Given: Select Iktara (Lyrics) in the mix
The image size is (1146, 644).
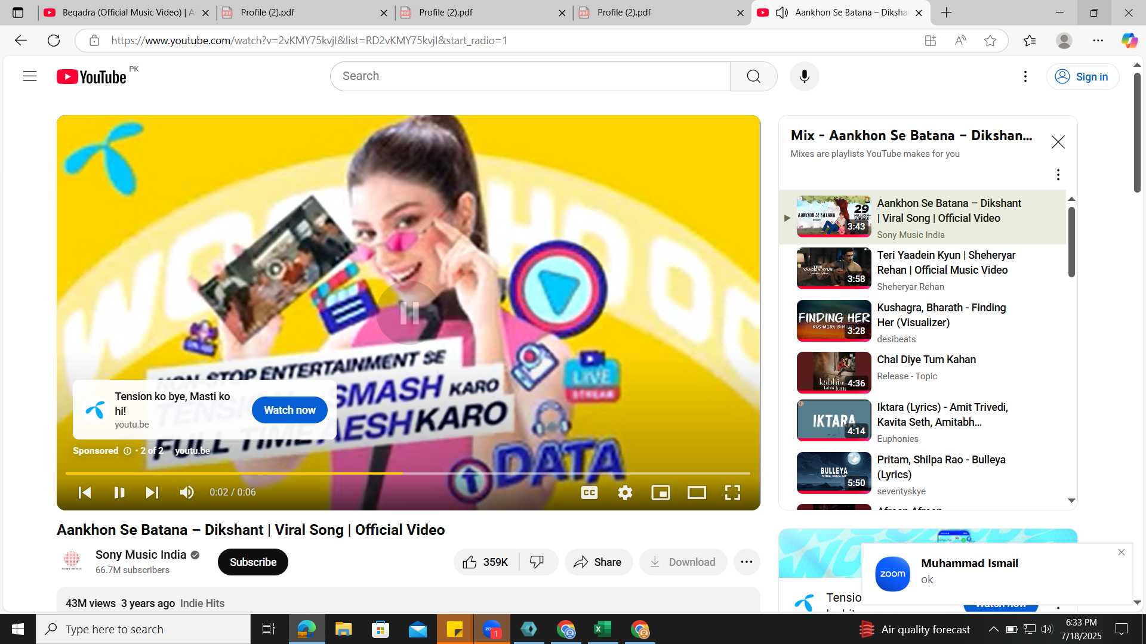Looking at the screenshot, I should point(922,422).
